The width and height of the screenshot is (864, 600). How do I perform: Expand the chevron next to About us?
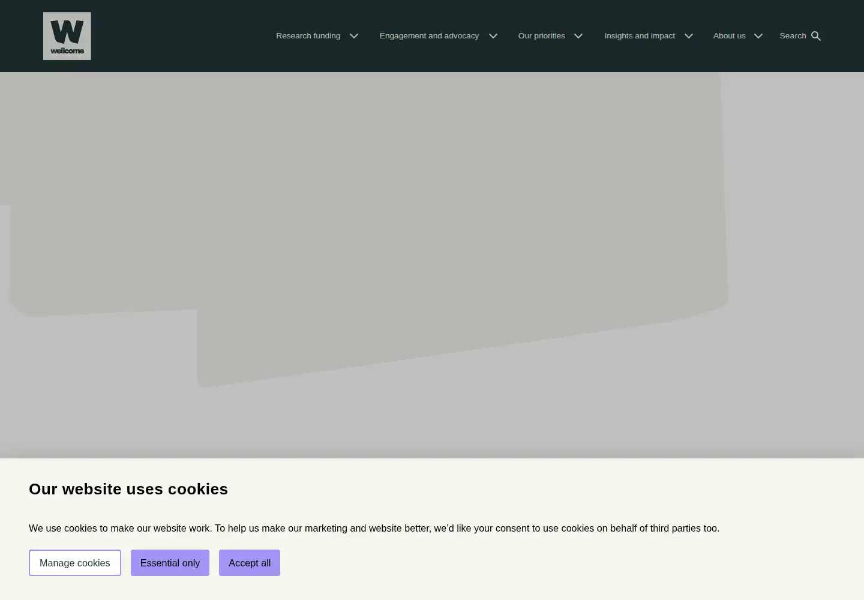coord(758,36)
